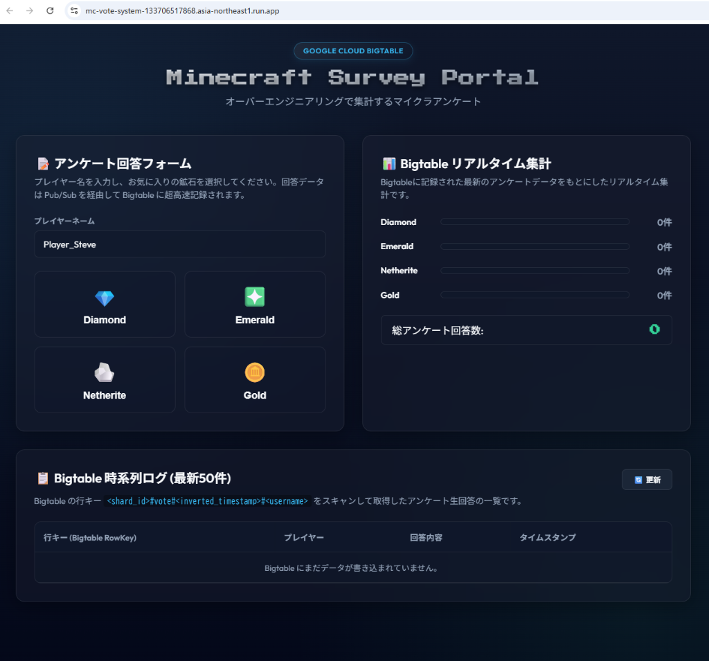Click the orange gold coin icon
The width and height of the screenshot is (709, 661).
(255, 372)
